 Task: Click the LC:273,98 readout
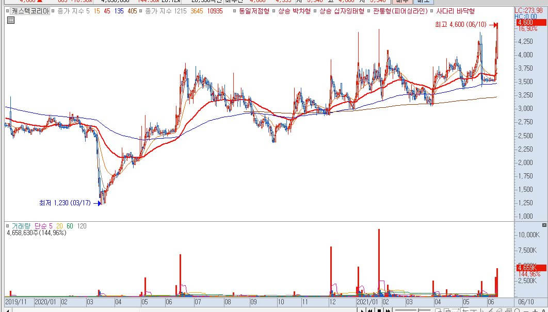[529, 11]
